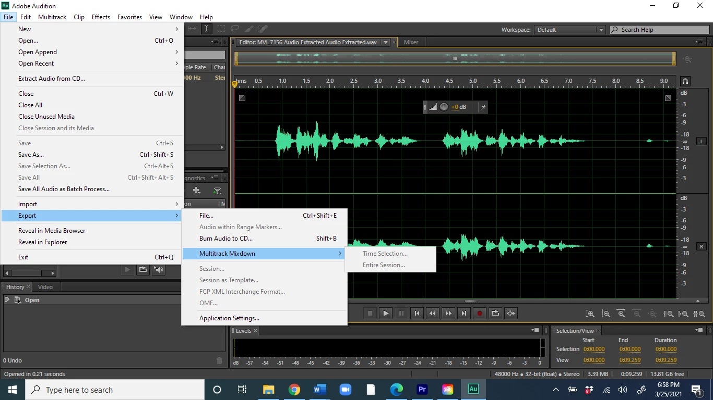713x400 pixels.
Task: Select Burn Audio to CD... option
Action: tap(264, 238)
